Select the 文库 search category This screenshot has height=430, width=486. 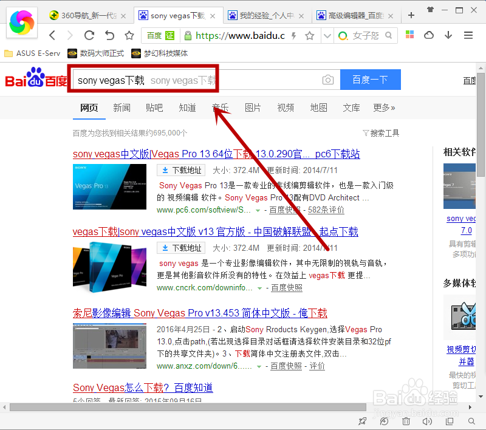[x=351, y=108]
